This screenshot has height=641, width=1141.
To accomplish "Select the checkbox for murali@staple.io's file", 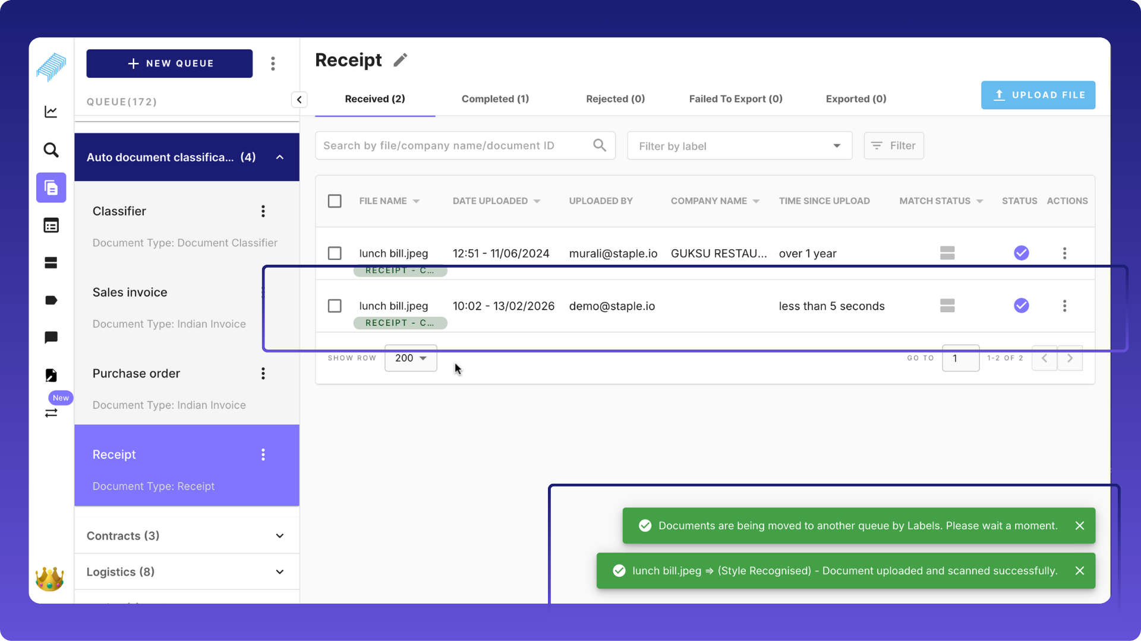I will click(335, 253).
